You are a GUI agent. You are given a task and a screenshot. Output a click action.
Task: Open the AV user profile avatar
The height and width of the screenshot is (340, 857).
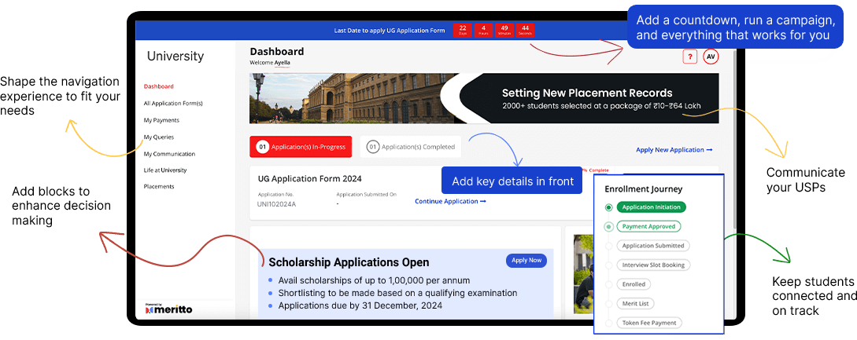(x=711, y=57)
